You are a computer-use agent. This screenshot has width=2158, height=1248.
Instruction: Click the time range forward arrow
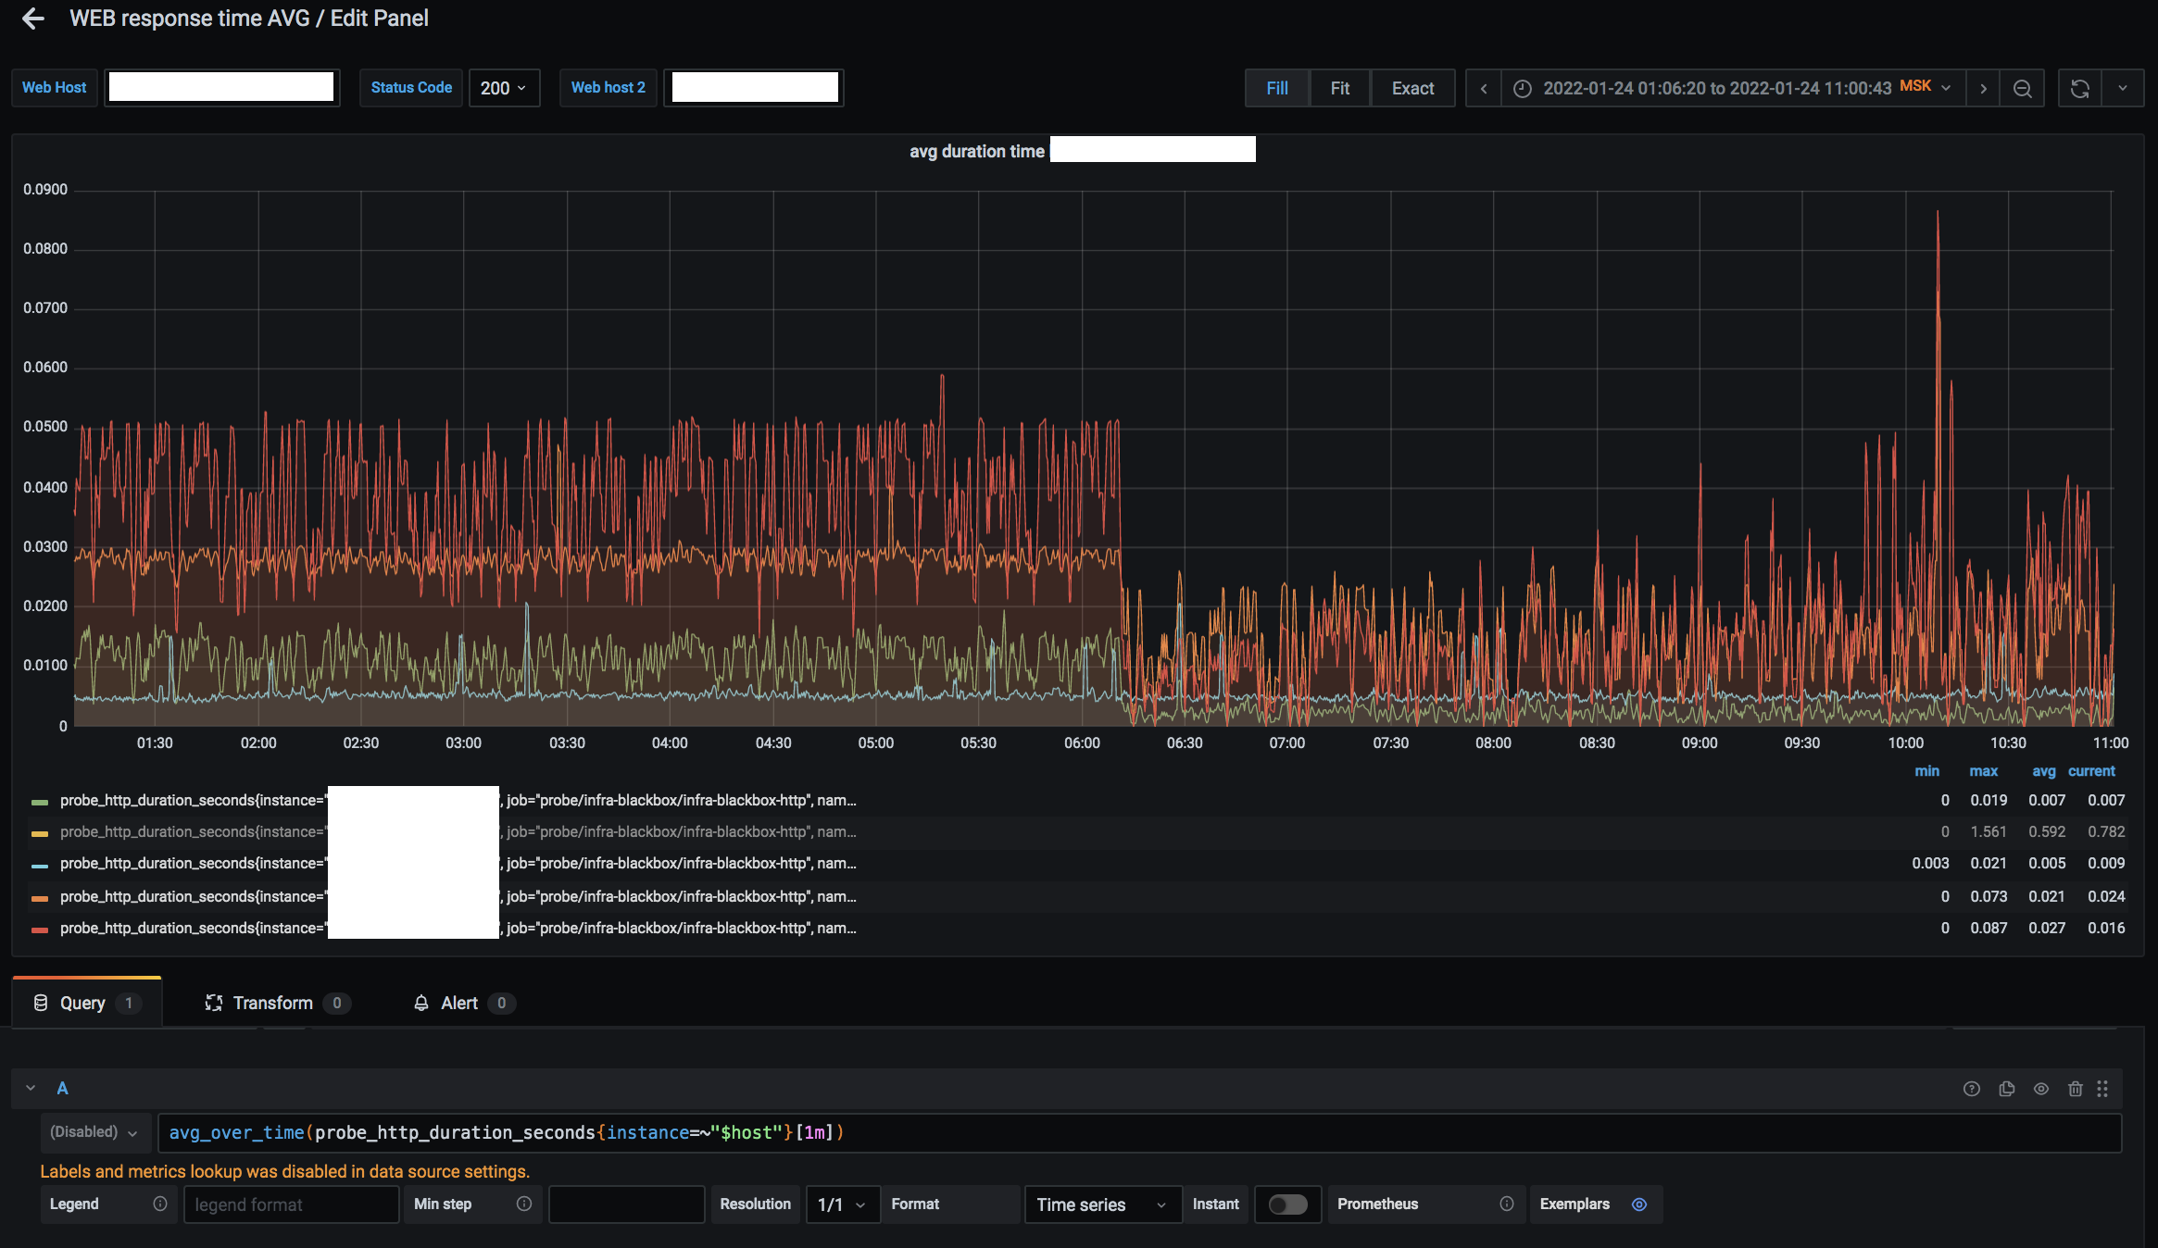pos(1983,88)
